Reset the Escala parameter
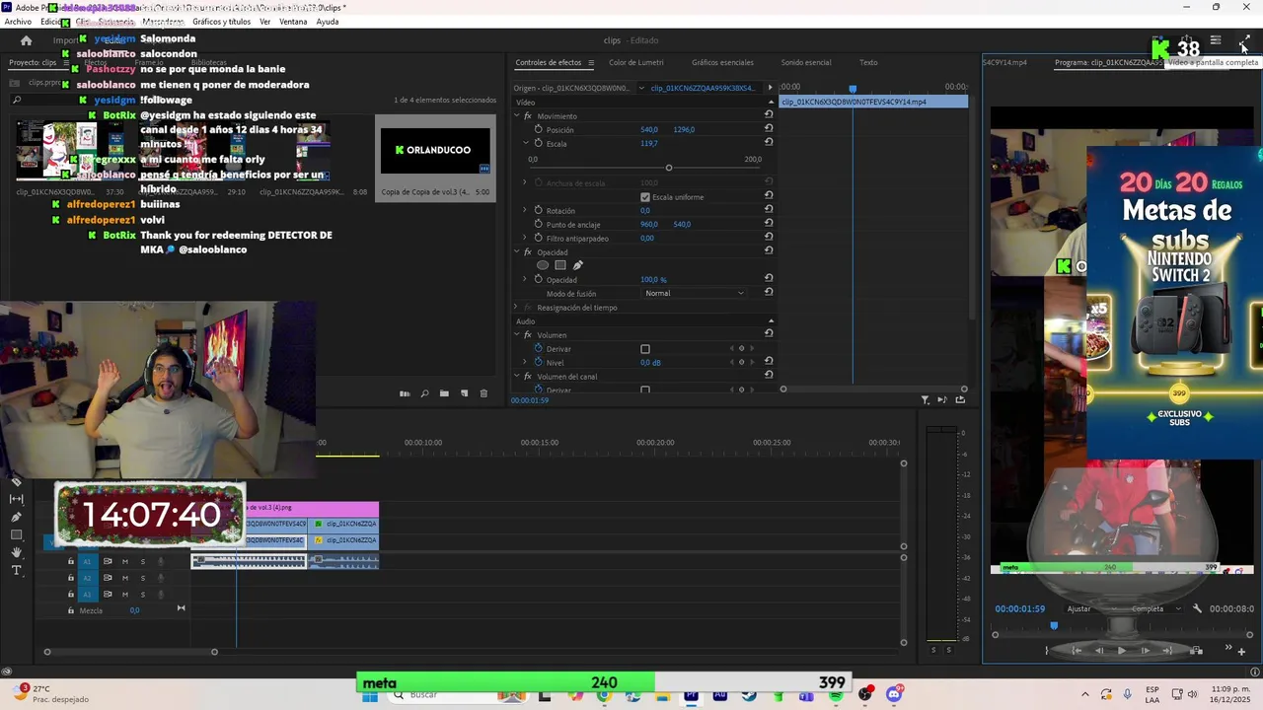Viewport: 1263px width, 710px height. click(x=769, y=143)
